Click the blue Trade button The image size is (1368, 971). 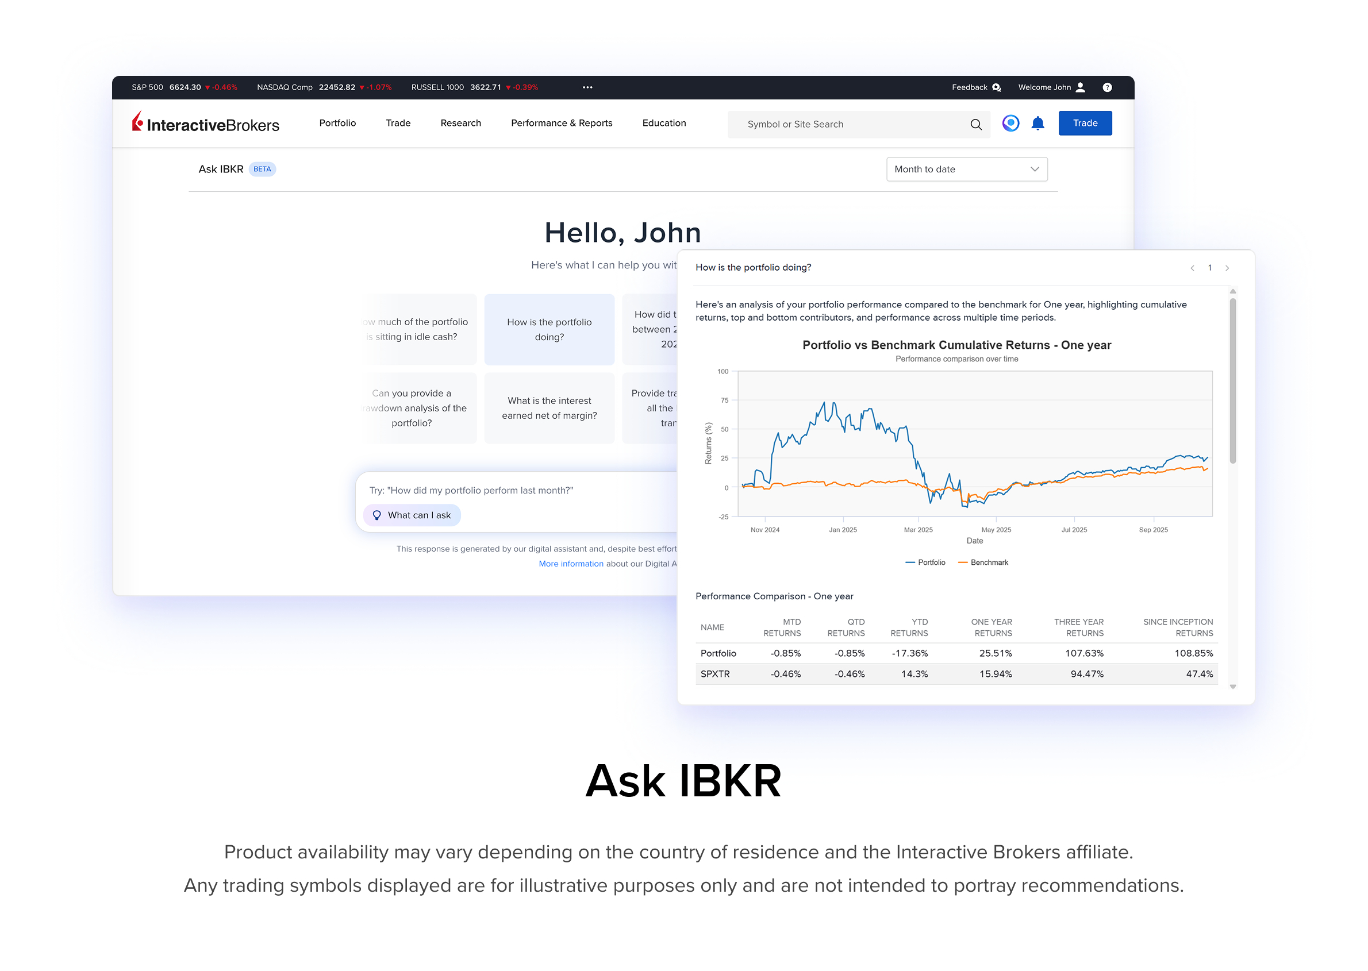click(x=1085, y=123)
